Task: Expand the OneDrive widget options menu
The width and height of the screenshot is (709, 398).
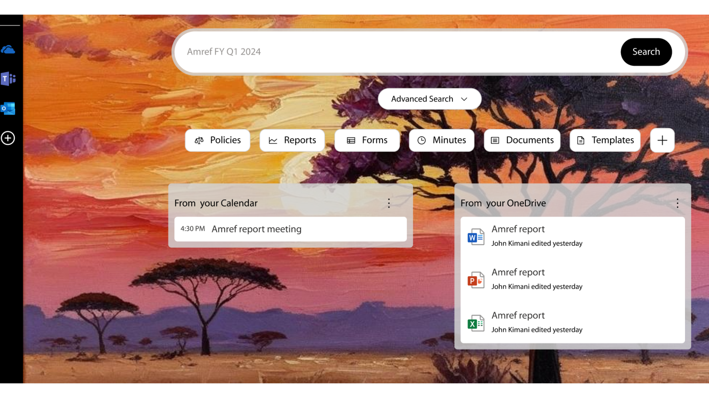Action: [x=677, y=203]
